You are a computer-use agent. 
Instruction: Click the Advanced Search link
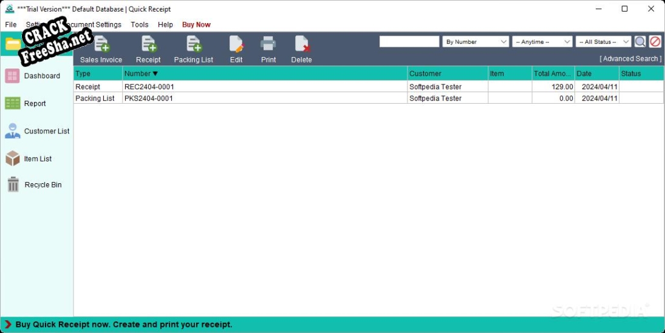[630, 59]
